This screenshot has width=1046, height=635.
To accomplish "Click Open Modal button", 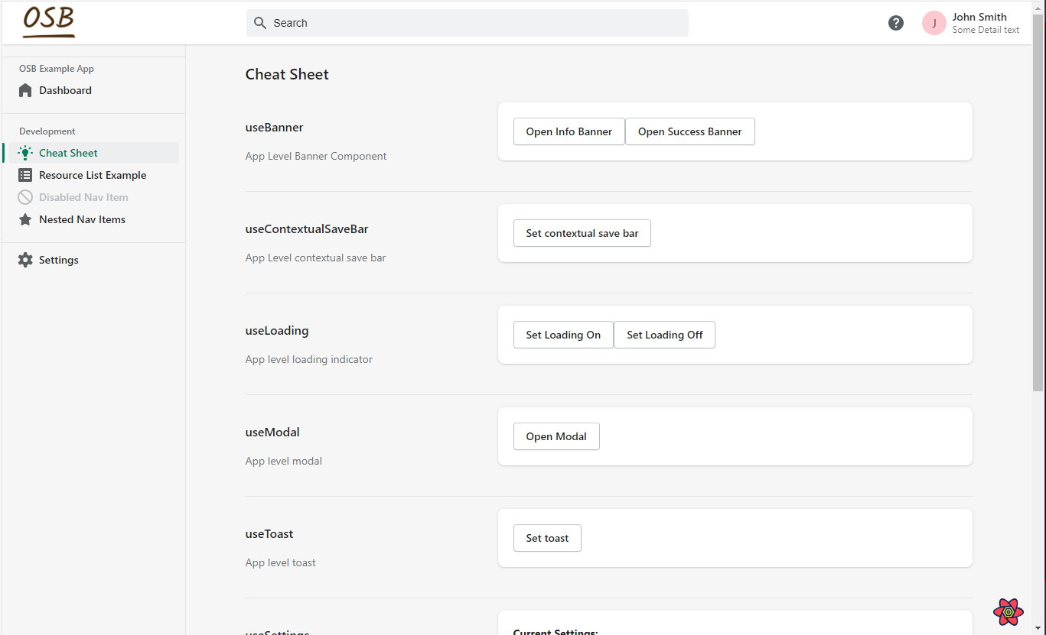I will coord(556,436).
